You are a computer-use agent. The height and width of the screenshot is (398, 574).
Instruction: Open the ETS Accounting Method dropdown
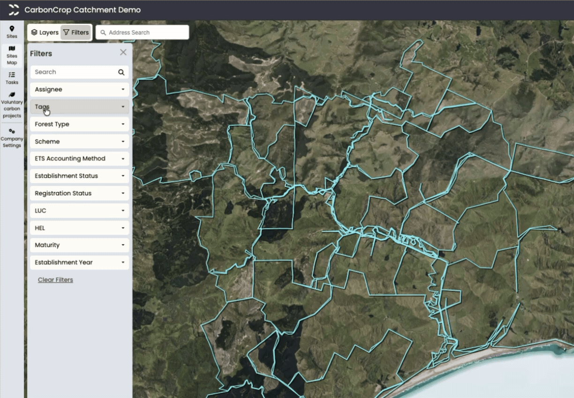coord(80,159)
